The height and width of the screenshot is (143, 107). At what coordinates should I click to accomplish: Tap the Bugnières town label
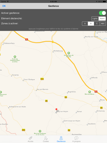click(72, 92)
